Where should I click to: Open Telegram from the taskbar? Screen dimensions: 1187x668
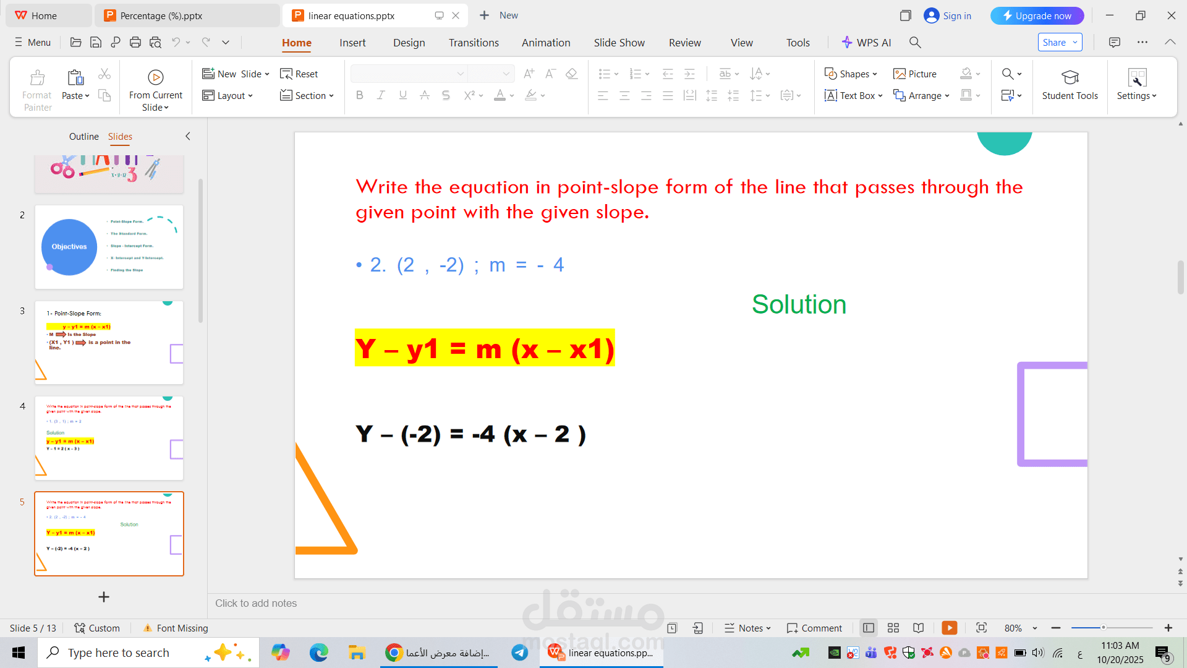point(520,653)
